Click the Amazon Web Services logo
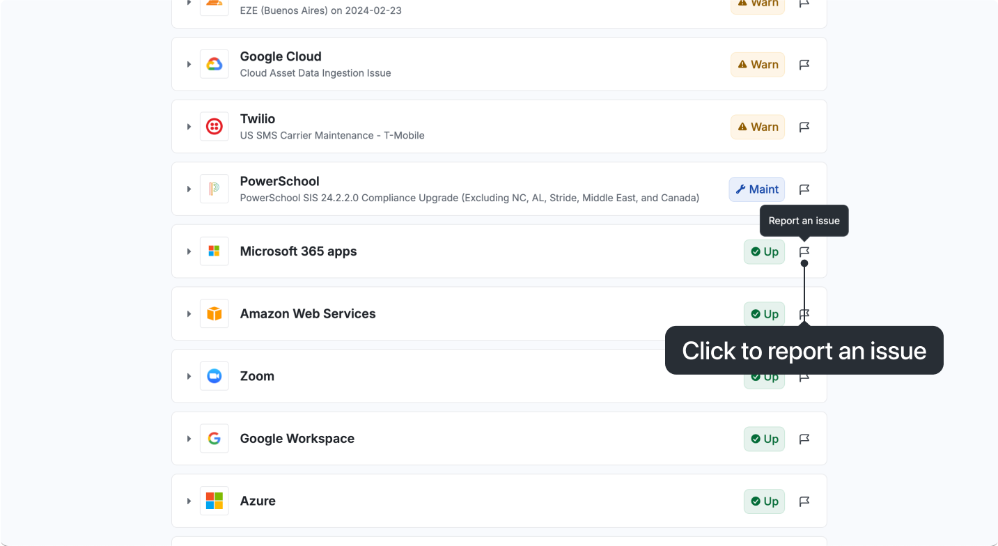The image size is (998, 546). pyautogui.click(x=215, y=314)
